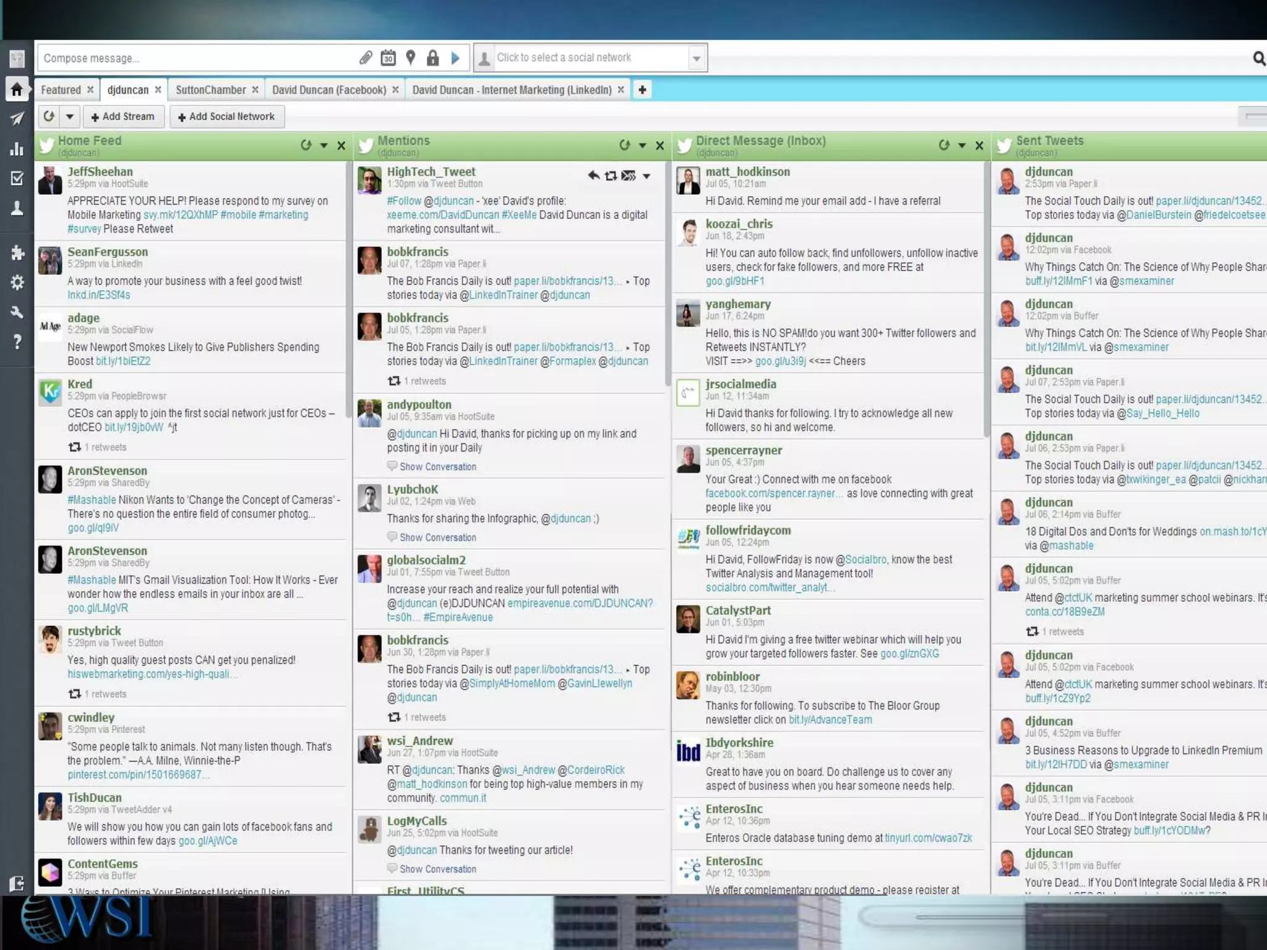Expand Home Feed stream options arrow

pyautogui.click(x=324, y=145)
